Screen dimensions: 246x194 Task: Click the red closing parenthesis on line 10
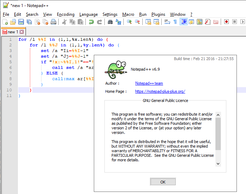tap(31, 90)
